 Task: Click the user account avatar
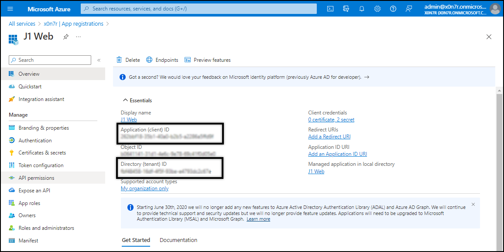click(x=495, y=9)
